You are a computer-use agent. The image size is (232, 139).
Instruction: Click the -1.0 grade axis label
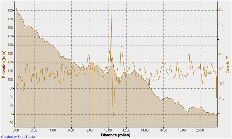222,98
